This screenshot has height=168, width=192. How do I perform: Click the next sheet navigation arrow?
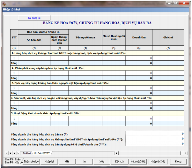click(x=14, y=153)
